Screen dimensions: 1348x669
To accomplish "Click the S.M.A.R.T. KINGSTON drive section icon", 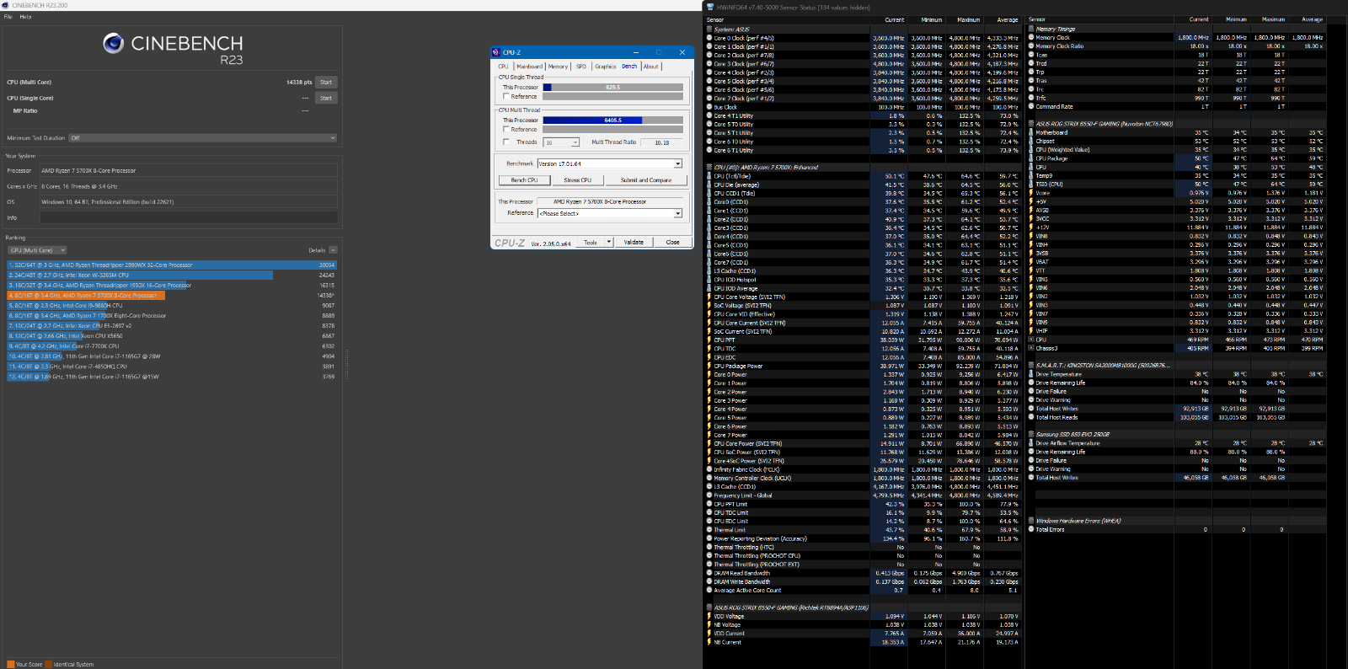I will [x=1031, y=366].
